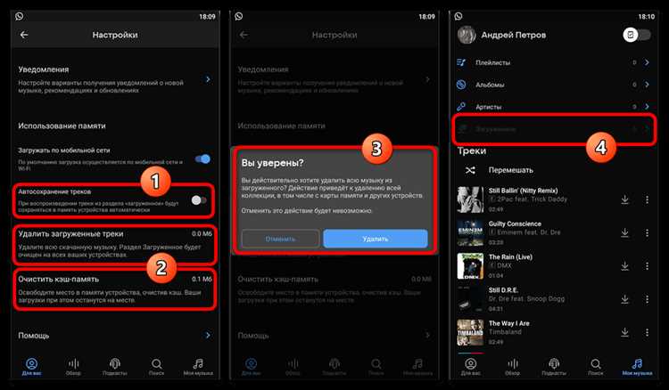Open Уведомления settings via its chevron
Viewport: 669px width, 390px height.
[208, 79]
